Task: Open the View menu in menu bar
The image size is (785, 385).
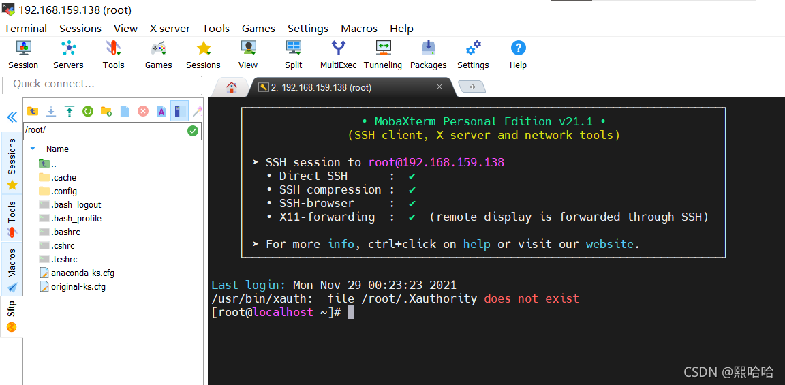Action: tap(125, 29)
